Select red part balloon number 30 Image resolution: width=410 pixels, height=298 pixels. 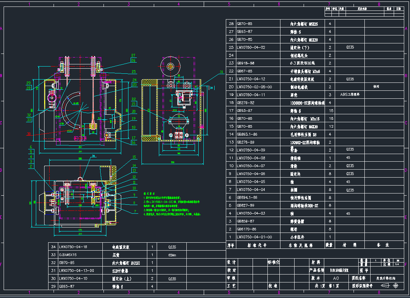[x=29, y=134]
